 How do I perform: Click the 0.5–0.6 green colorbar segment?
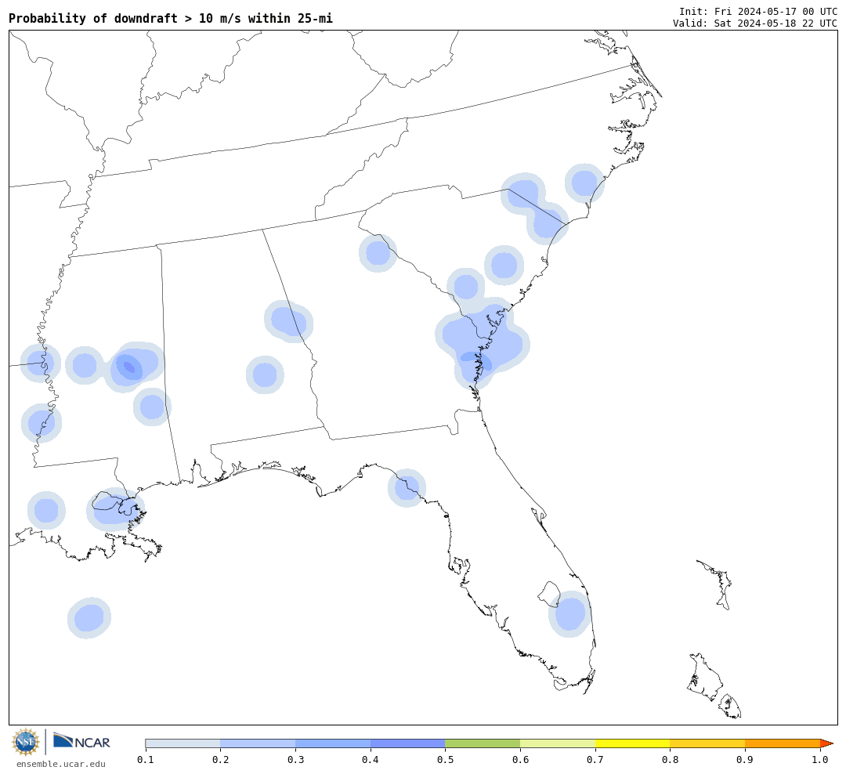483,743
